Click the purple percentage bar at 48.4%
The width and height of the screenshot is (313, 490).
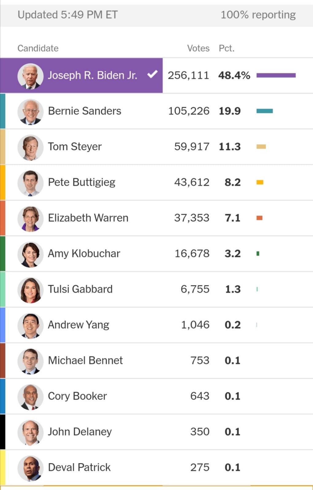point(276,75)
